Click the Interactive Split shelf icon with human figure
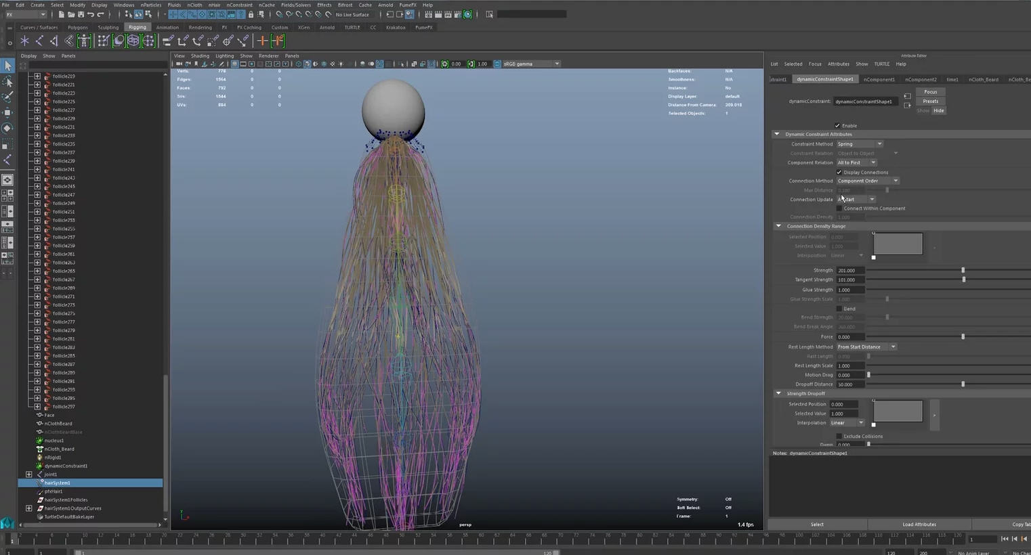 pyautogui.click(x=84, y=41)
